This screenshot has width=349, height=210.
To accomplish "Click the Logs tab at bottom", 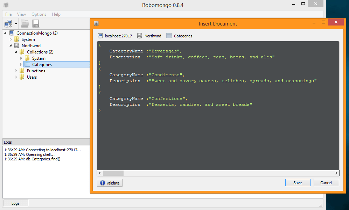I will [x=15, y=203].
